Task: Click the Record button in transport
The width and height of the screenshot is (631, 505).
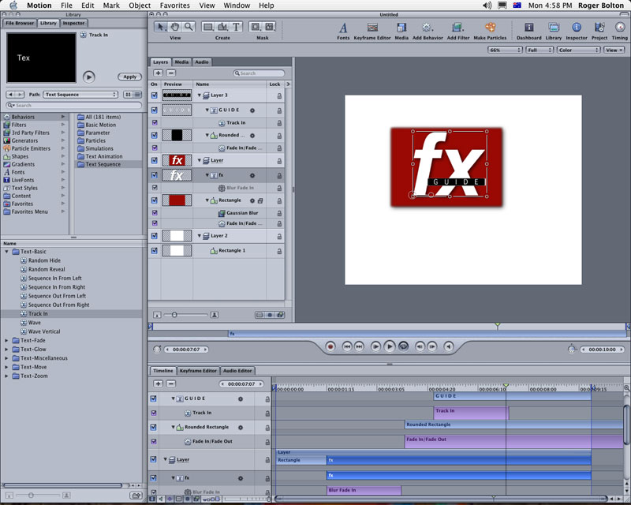Action: coord(330,346)
